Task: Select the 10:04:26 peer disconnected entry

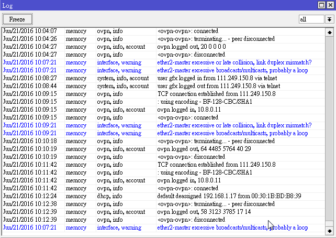Action: [x=164, y=39]
